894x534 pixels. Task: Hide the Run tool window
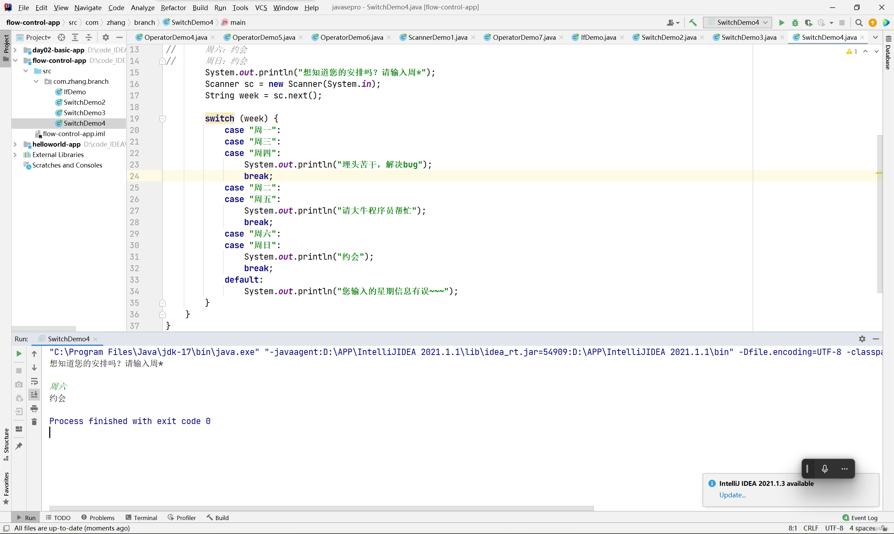[x=875, y=339]
